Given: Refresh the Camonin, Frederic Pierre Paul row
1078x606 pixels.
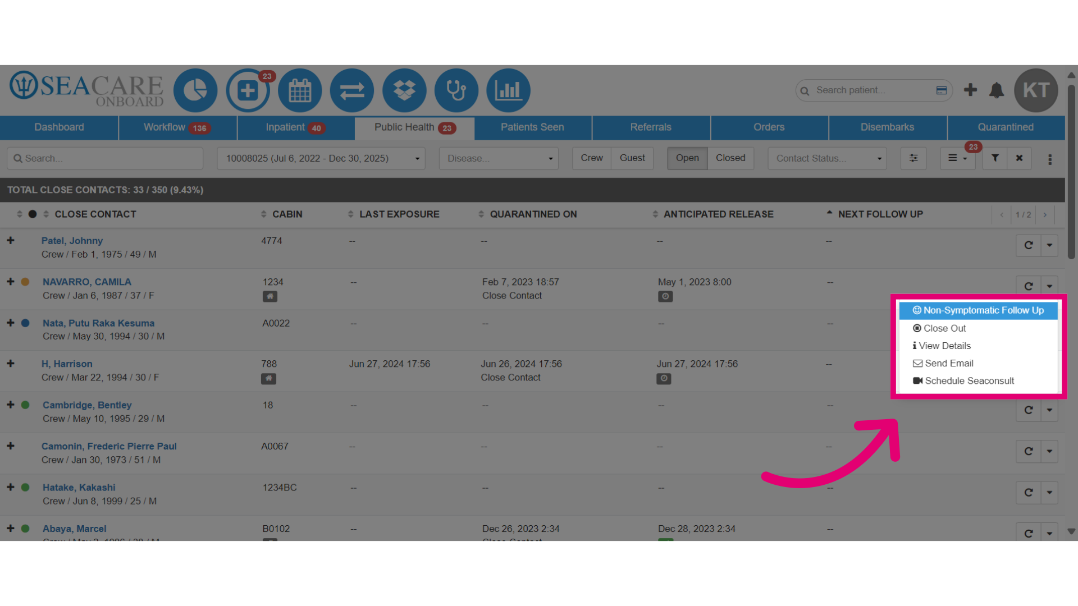Looking at the screenshot, I should click(x=1029, y=451).
